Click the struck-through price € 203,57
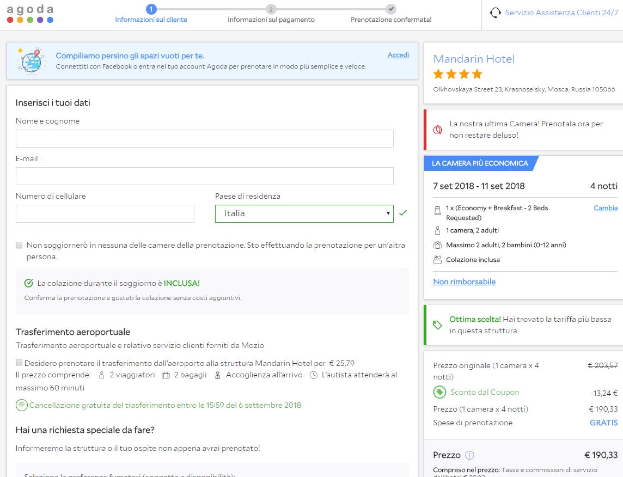 pos(603,365)
